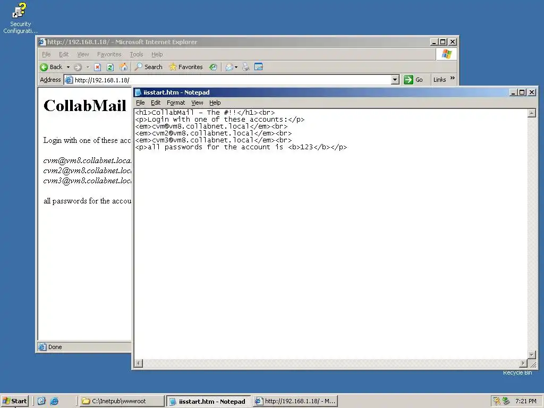Click the IE title bar page icon

(x=42, y=42)
